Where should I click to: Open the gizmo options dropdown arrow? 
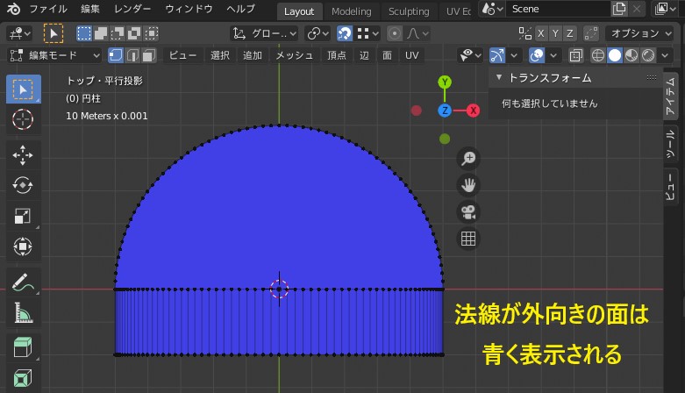coord(514,55)
